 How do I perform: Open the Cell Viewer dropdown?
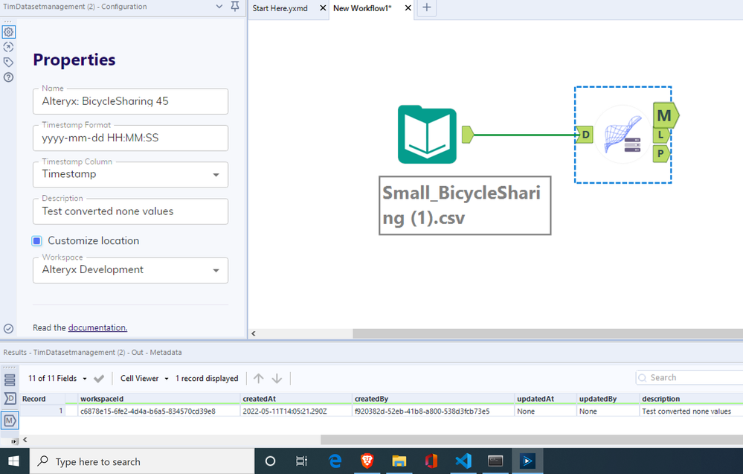click(143, 378)
